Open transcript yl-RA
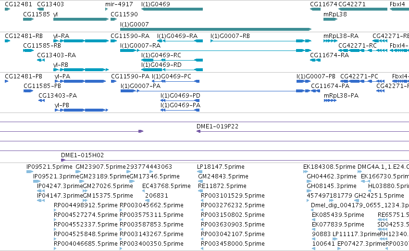 61,36
